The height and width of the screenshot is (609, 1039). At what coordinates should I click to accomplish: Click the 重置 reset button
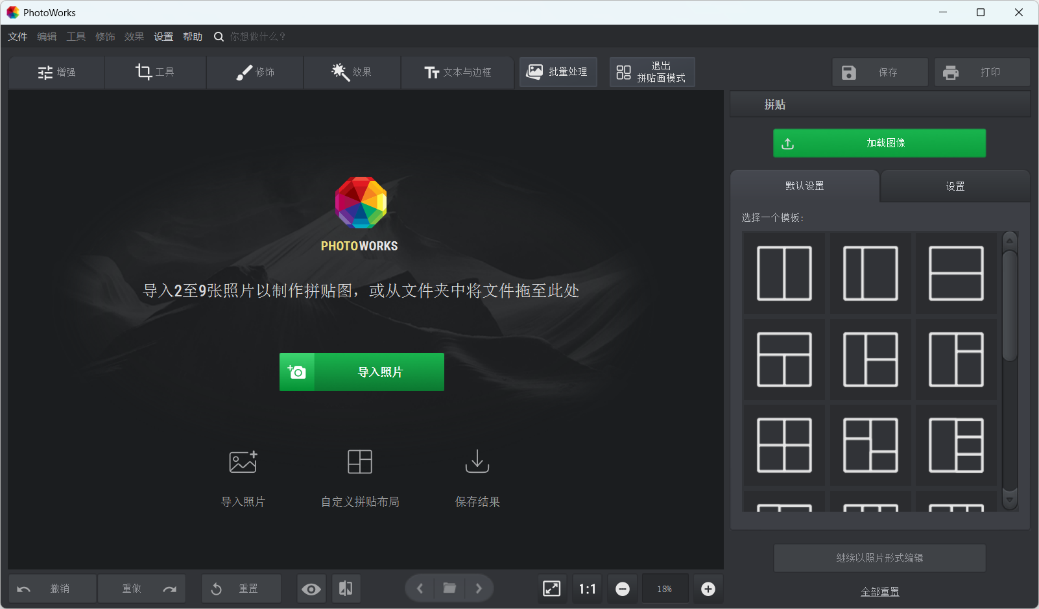pos(241,589)
